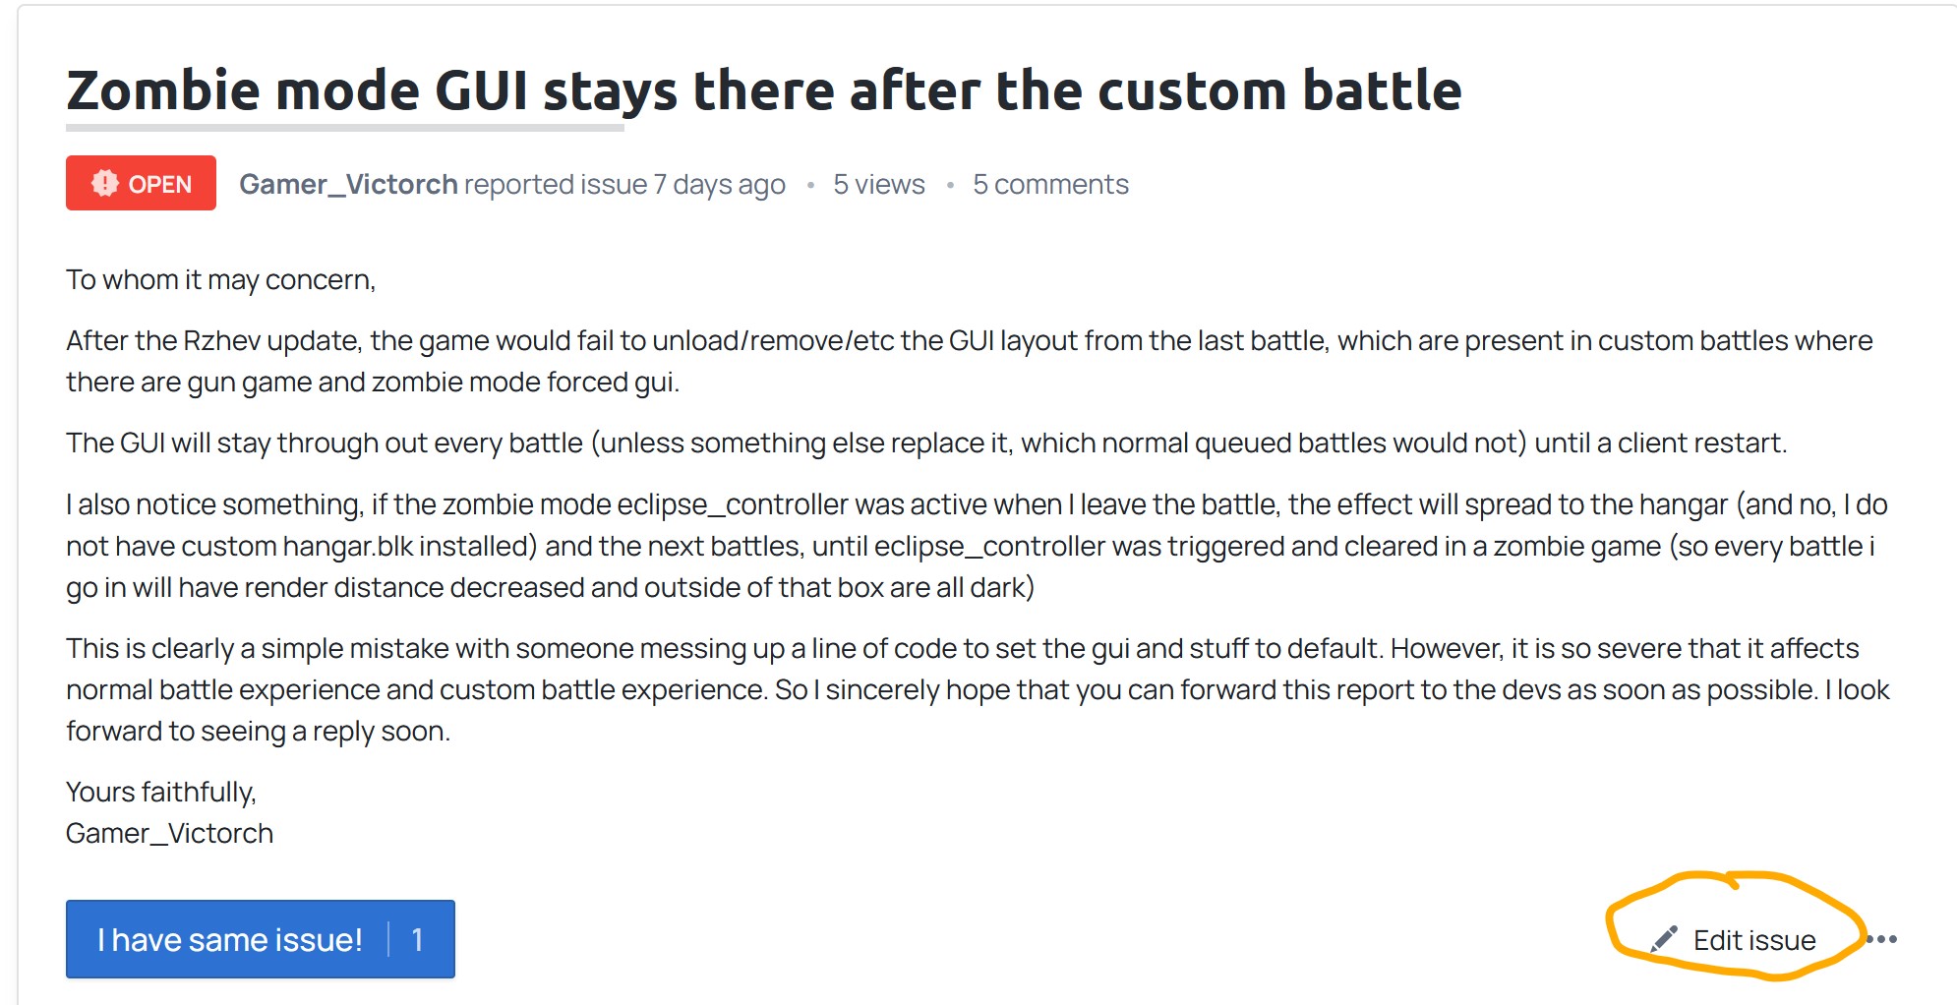
Task: Jump to the 5 comments link
Action: pos(1050,184)
